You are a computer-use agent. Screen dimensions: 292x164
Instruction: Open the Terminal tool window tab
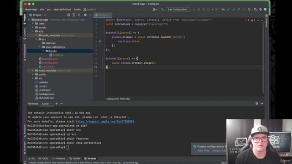click(90, 159)
